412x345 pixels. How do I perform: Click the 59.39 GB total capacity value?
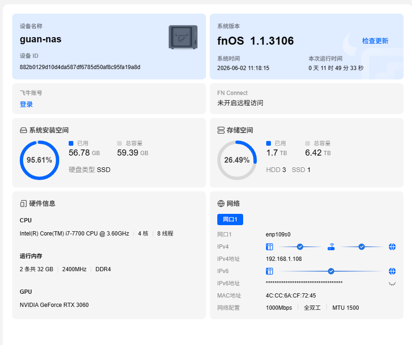pyautogui.click(x=133, y=153)
